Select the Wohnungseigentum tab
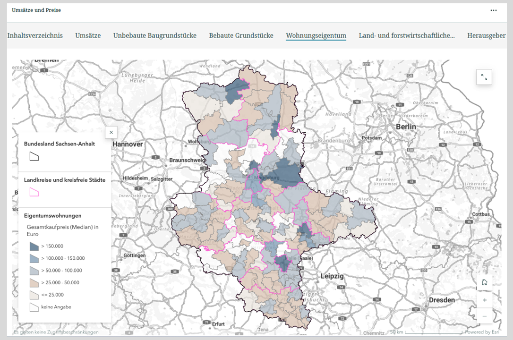This screenshot has width=513, height=340. point(316,35)
